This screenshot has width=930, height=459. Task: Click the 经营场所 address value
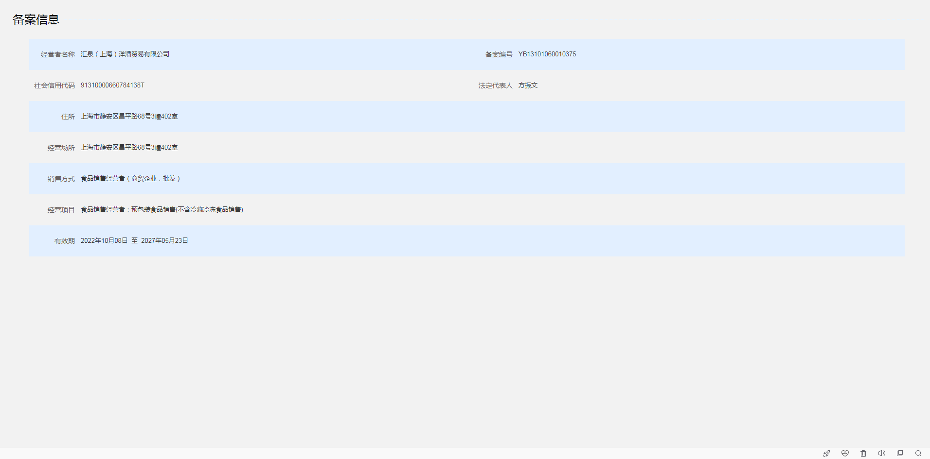[x=129, y=148]
